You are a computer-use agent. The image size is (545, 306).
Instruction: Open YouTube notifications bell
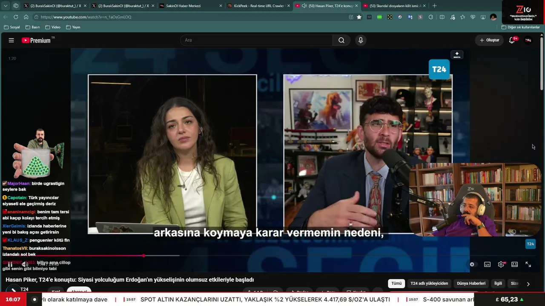(512, 40)
